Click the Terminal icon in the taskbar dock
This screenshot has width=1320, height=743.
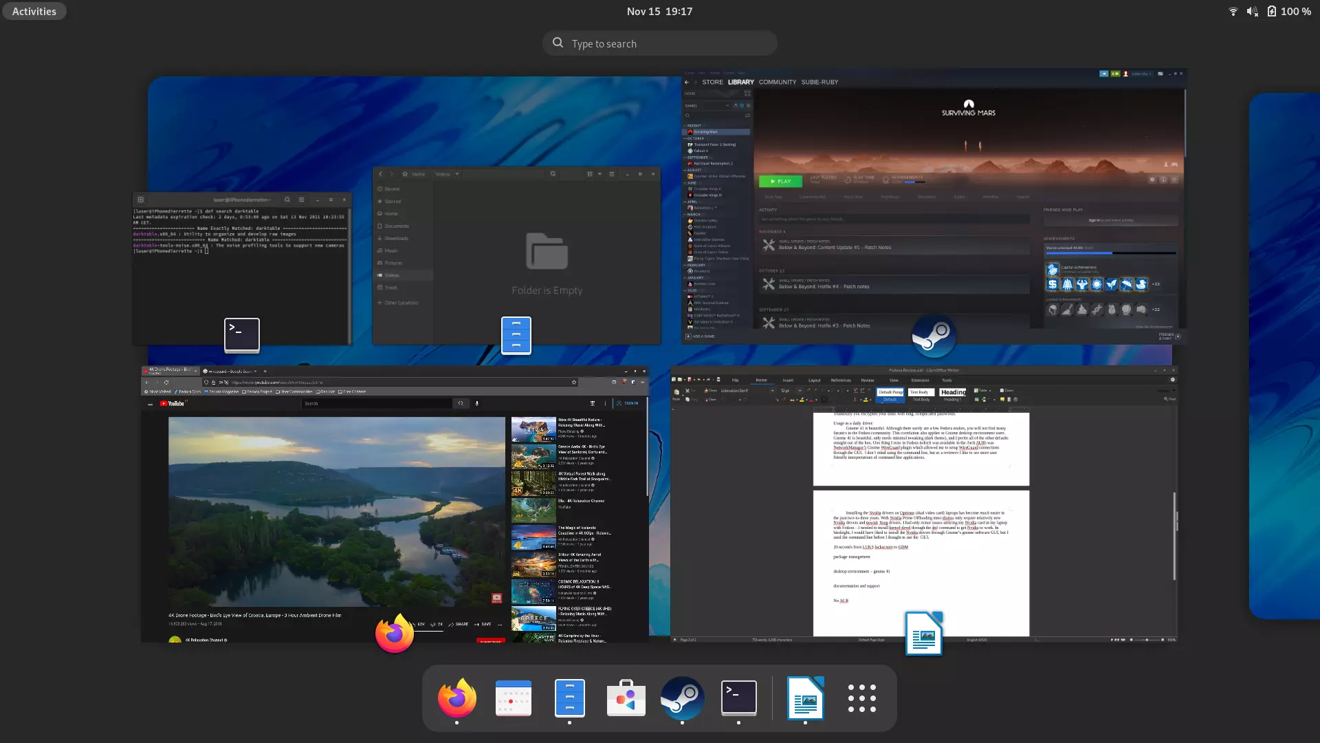click(x=738, y=697)
